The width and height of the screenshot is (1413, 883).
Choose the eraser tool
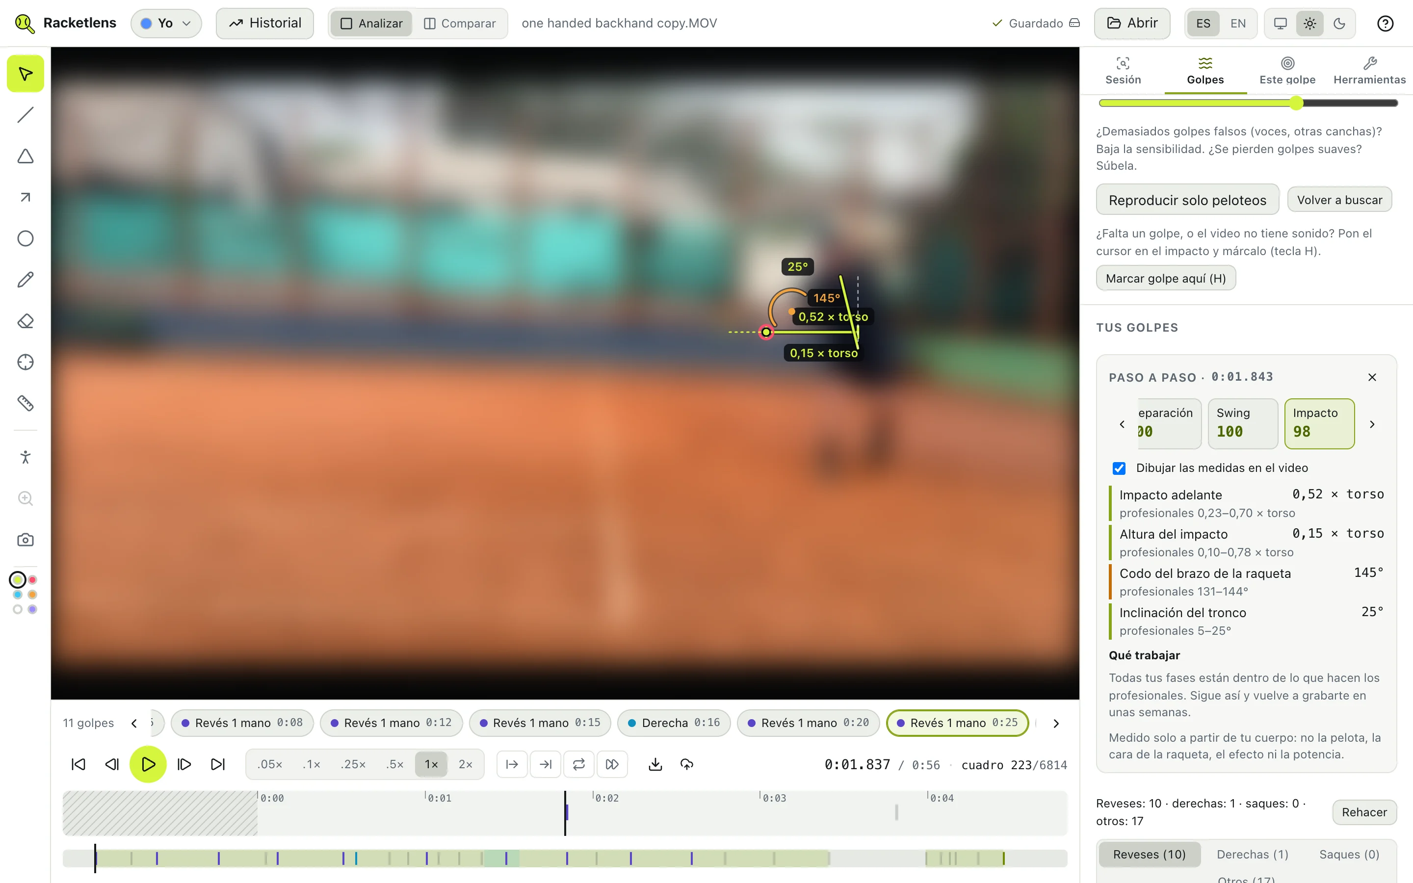[25, 321]
